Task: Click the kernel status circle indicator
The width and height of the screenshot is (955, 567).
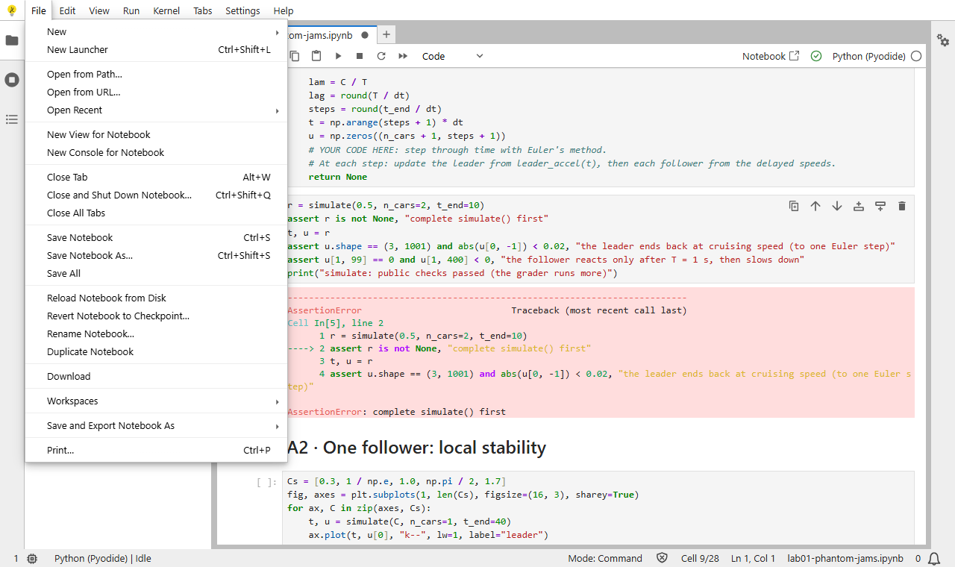Action: (916, 56)
